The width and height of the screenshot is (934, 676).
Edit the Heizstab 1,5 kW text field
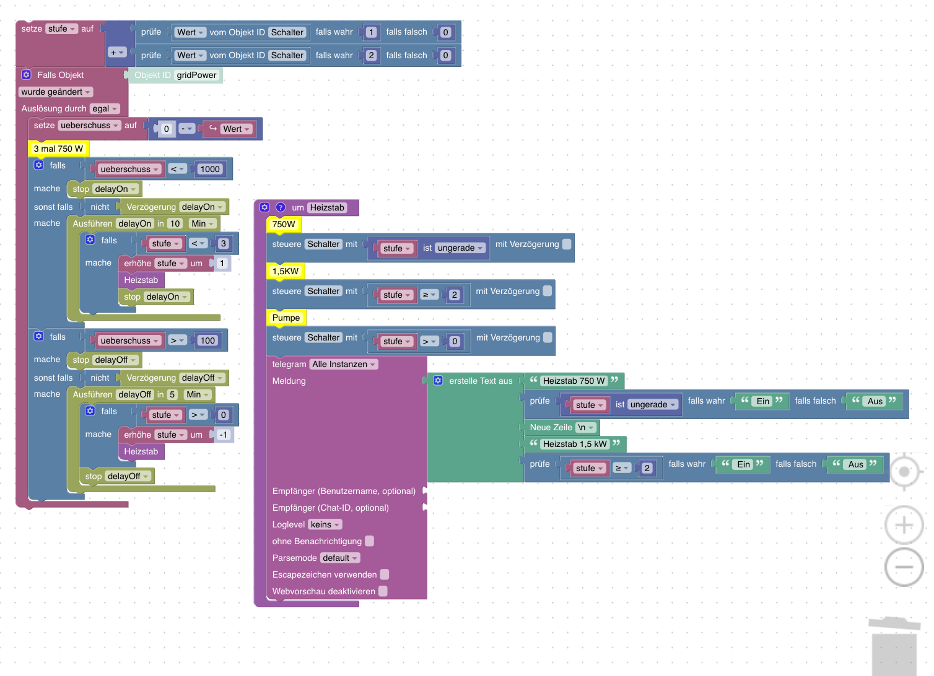575,444
